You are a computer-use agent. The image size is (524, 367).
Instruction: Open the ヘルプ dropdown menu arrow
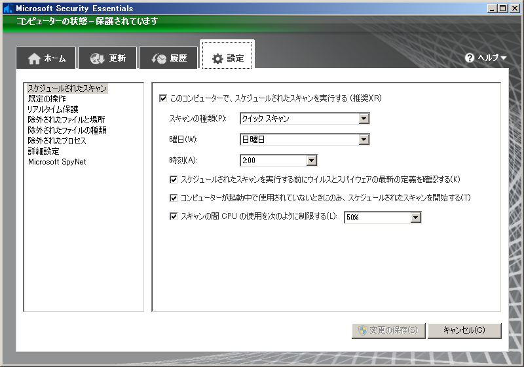pos(503,58)
